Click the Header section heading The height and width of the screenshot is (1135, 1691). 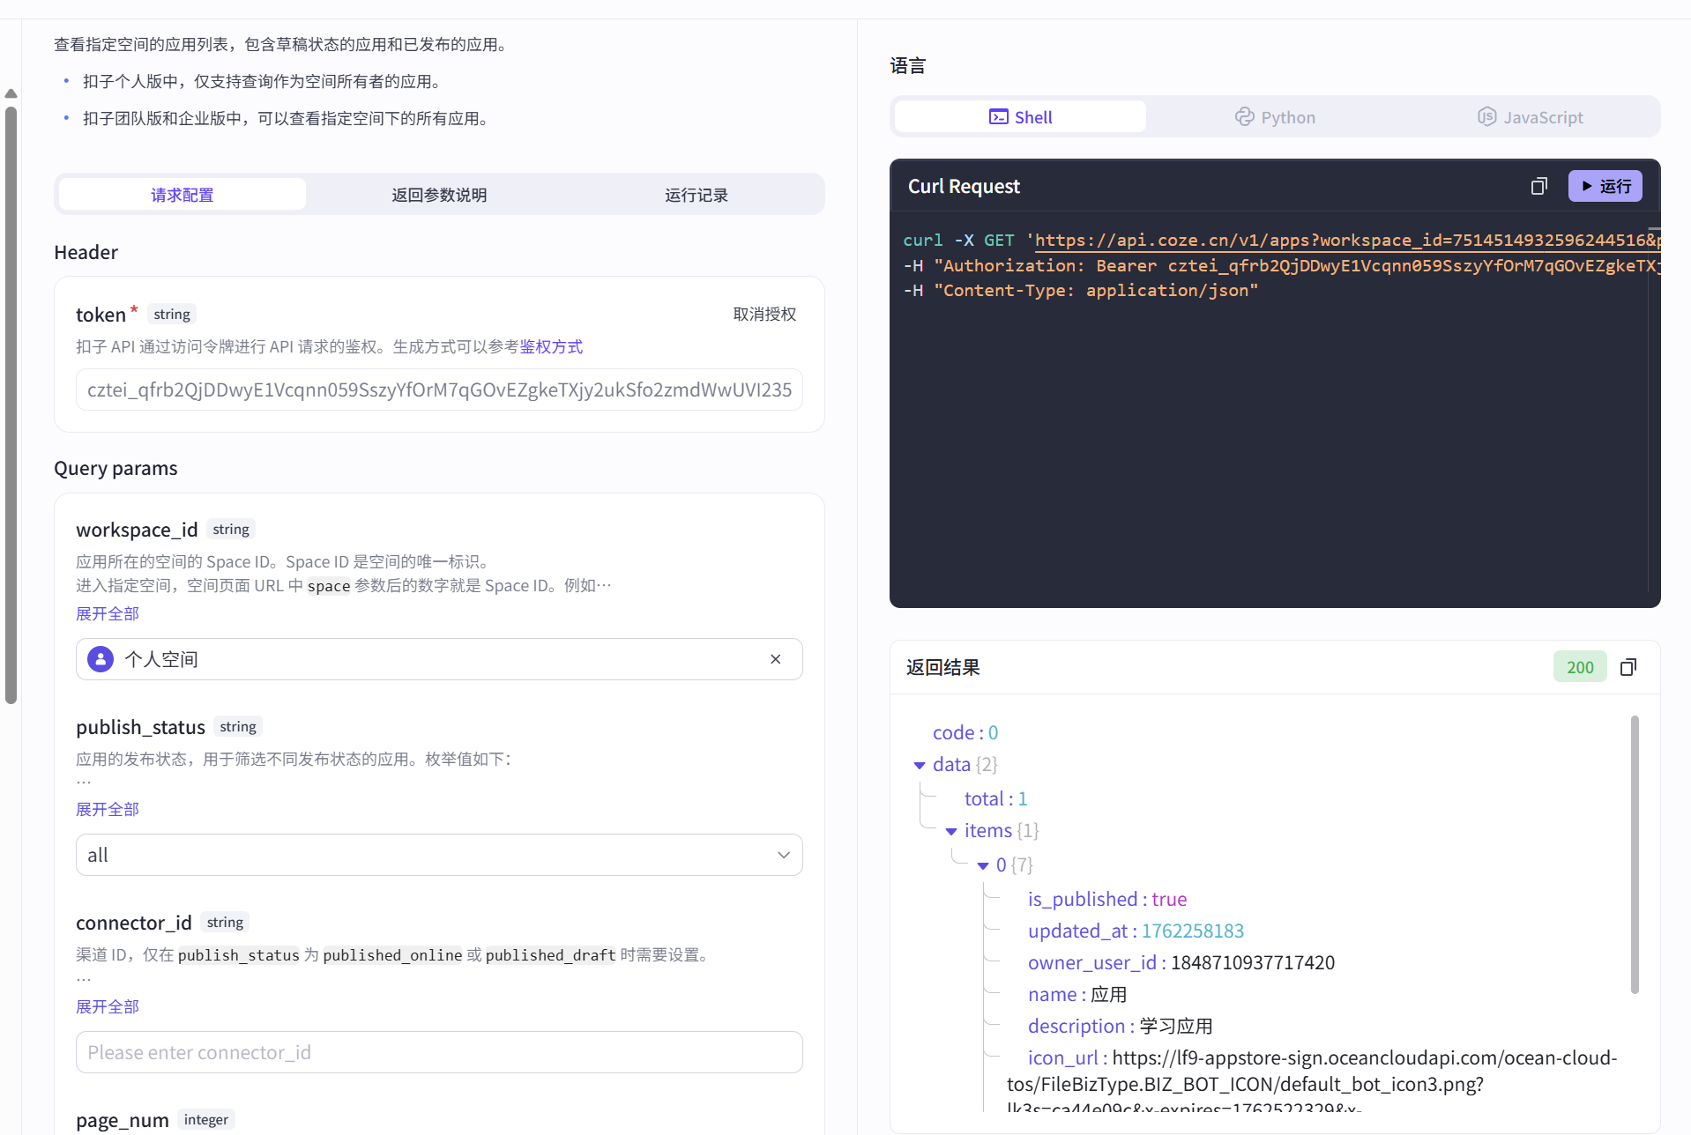tap(86, 252)
